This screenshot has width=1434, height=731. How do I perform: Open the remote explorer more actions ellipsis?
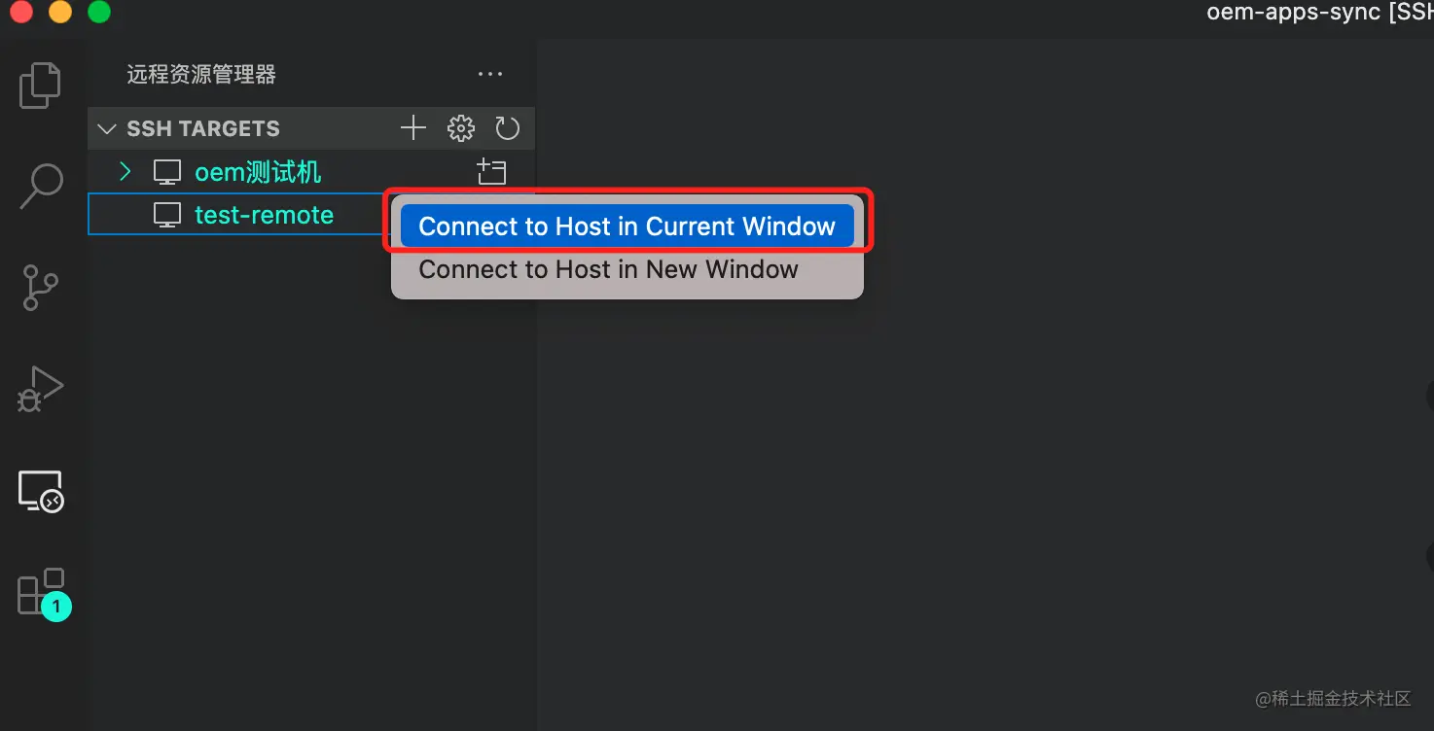click(x=490, y=74)
